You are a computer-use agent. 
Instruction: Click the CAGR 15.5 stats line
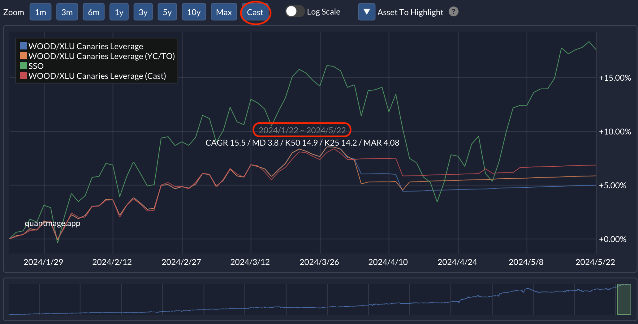tap(302, 143)
